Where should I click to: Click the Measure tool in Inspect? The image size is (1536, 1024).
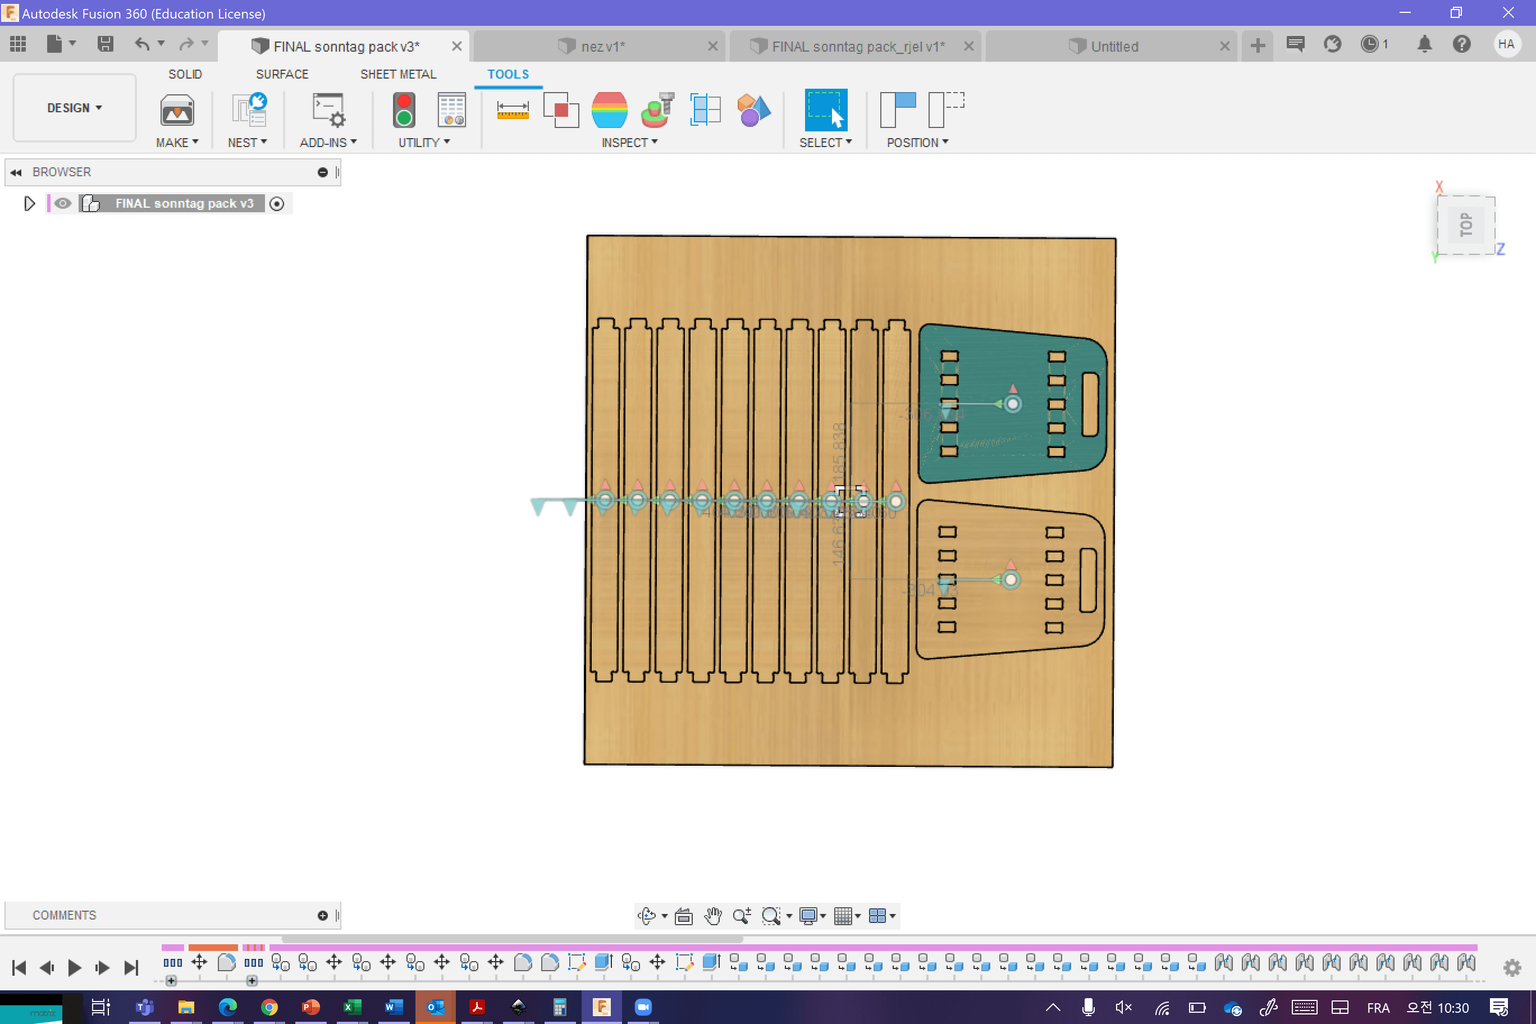[512, 109]
